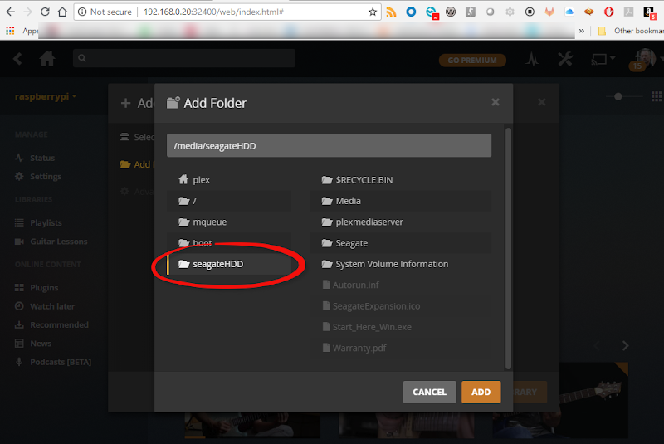Adjust the thumbnail size slider
This screenshot has width=664, height=444.
coord(618,96)
